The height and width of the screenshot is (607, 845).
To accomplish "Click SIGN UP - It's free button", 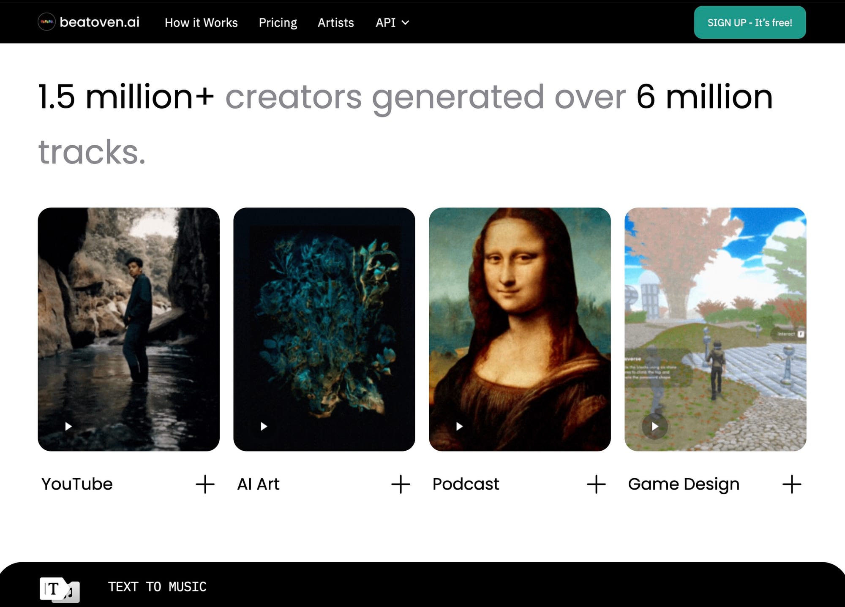I will (750, 23).
